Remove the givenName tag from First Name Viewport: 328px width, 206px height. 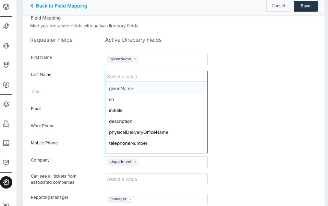point(135,59)
